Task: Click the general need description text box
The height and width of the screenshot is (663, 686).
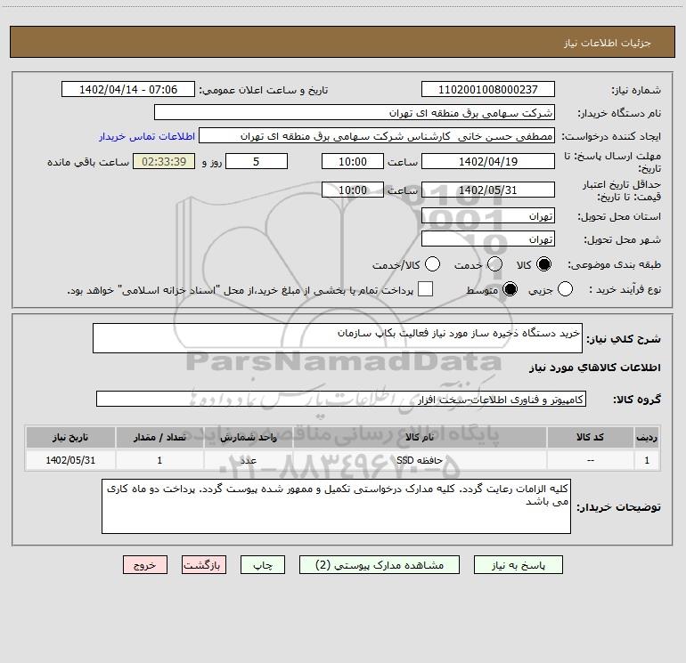Action: 338,338
